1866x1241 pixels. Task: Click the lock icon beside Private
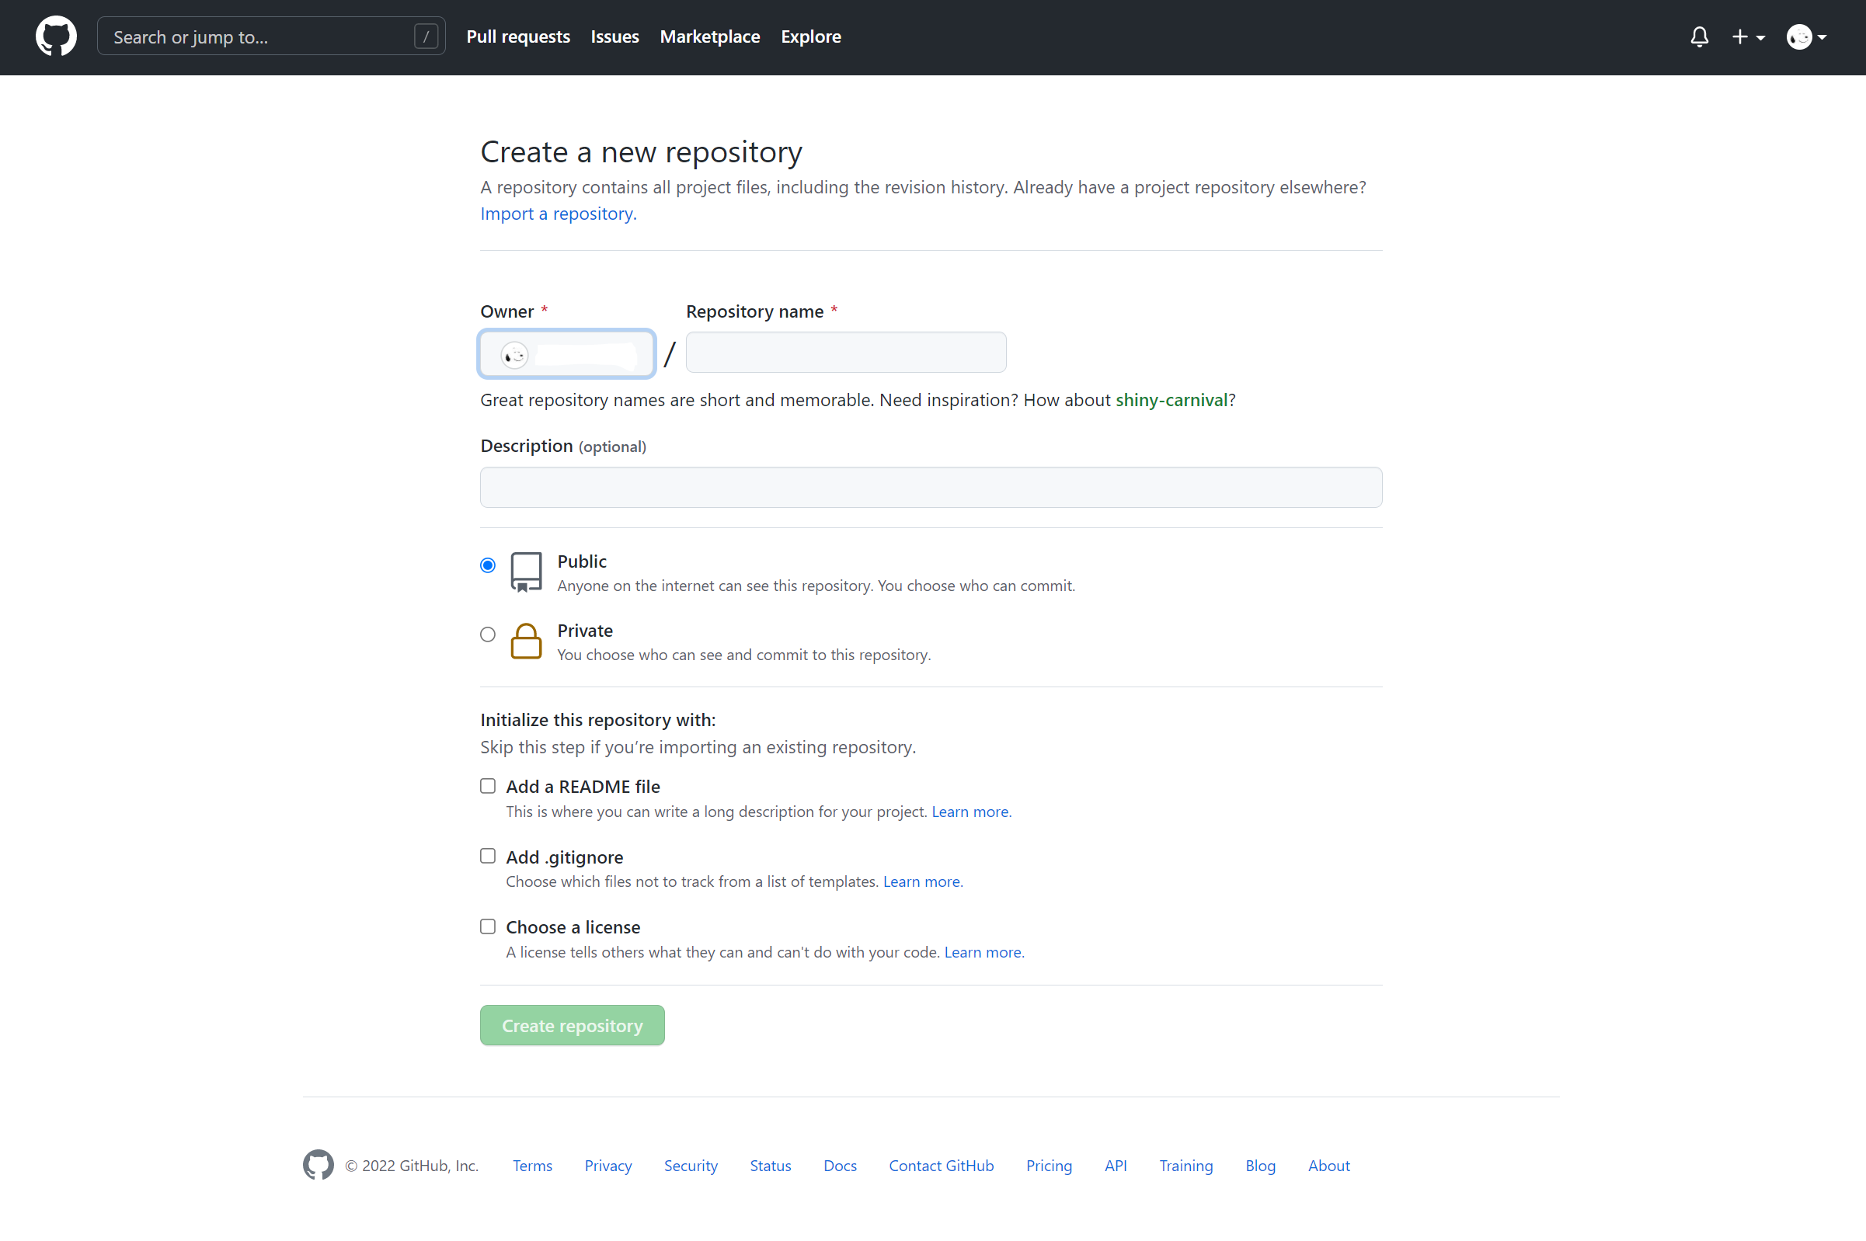click(x=526, y=641)
